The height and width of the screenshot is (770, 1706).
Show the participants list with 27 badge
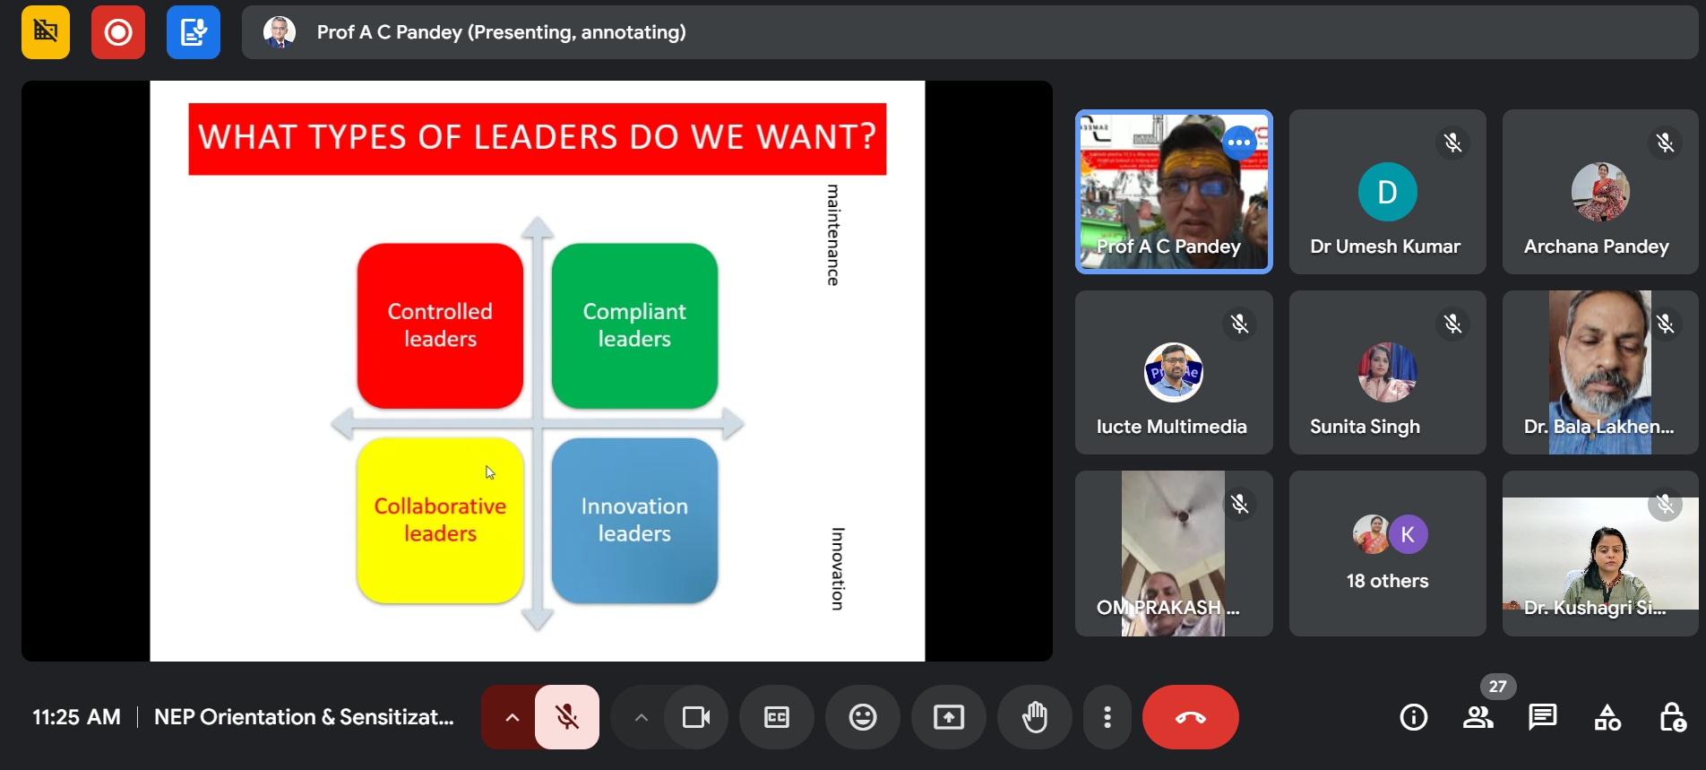pos(1478,717)
